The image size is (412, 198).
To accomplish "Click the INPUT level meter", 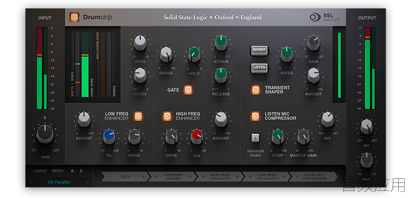I will 42,68.
